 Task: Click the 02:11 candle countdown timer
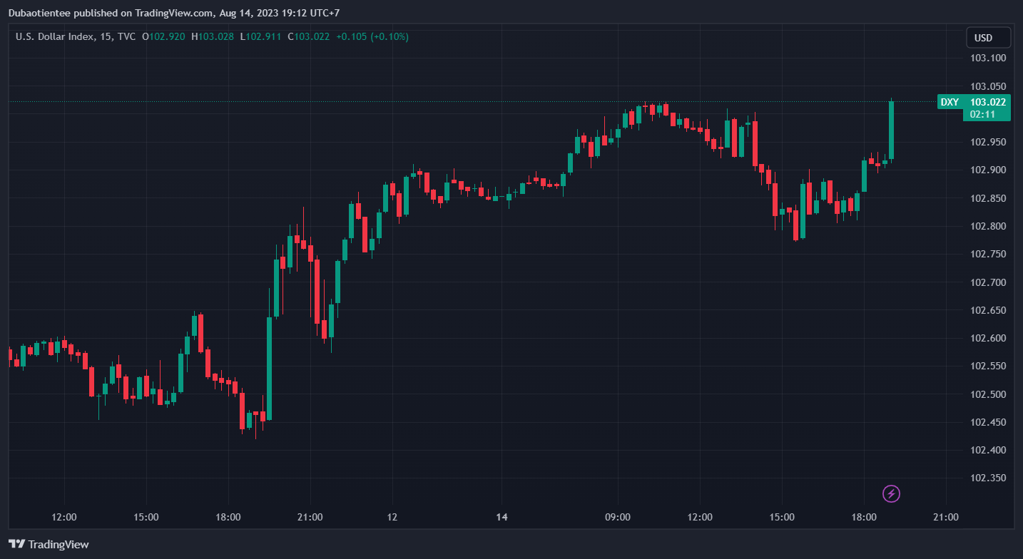(x=982, y=114)
